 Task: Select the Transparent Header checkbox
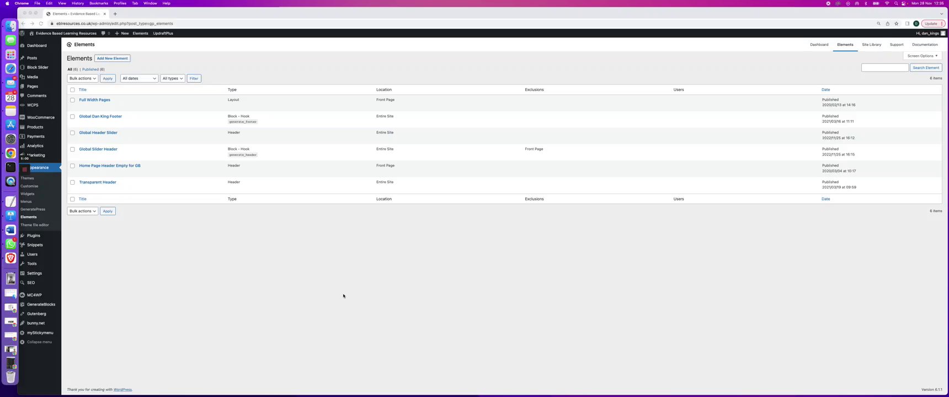[72, 183]
